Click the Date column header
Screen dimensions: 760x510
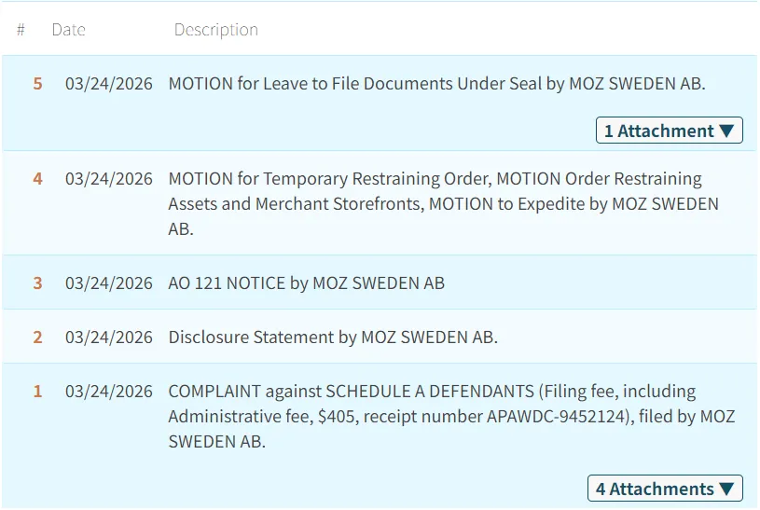68,30
